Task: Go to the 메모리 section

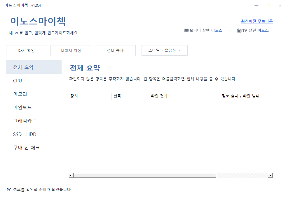Action: [x=34, y=94]
